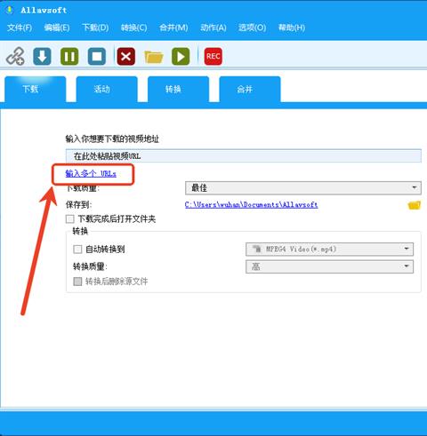Enable 下载完成后打开文件夹 checkbox
427x436 pixels.
click(70, 219)
